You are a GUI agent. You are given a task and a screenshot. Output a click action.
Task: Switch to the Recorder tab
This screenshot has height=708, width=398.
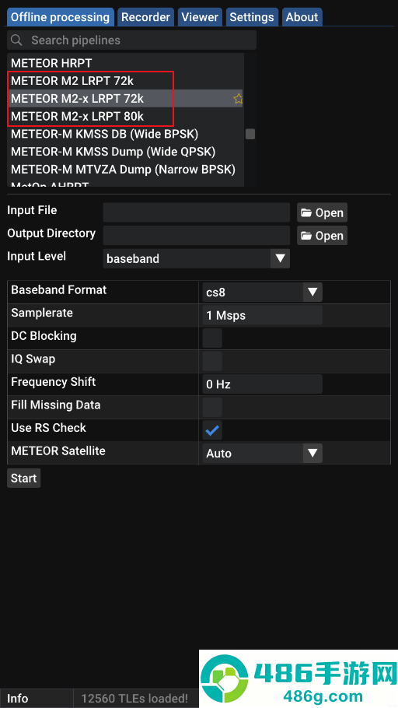click(146, 17)
